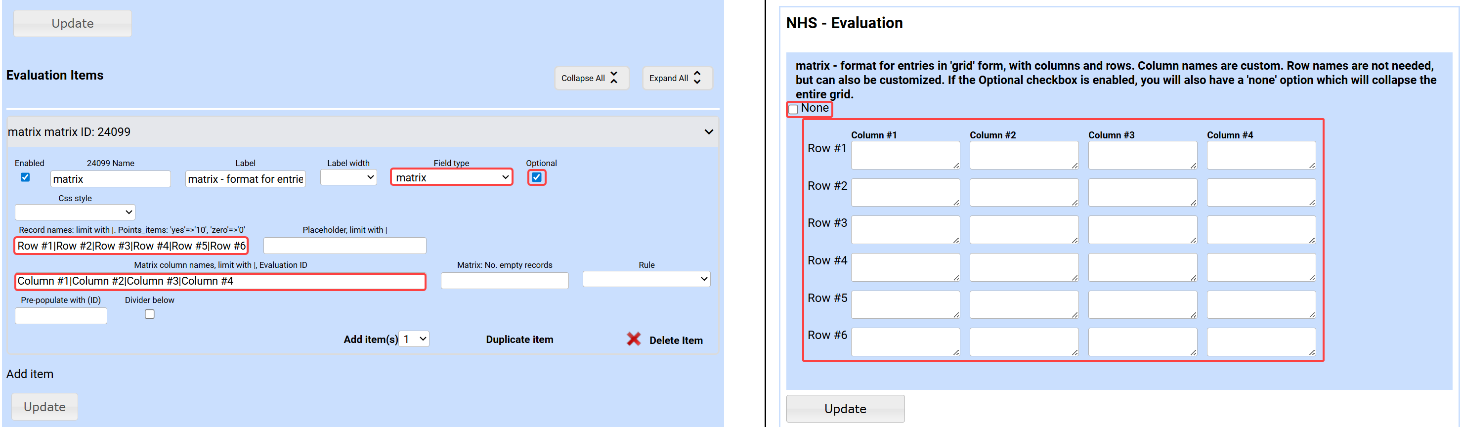Viewport: 1461px width, 427px height.
Task: Check the None option in the evaluation
Action: pyautogui.click(x=793, y=109)
